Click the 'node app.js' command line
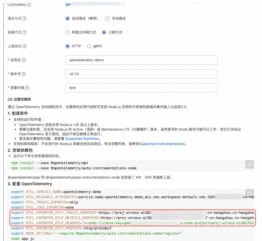262x241 pixels. click(x=23, y=239)
